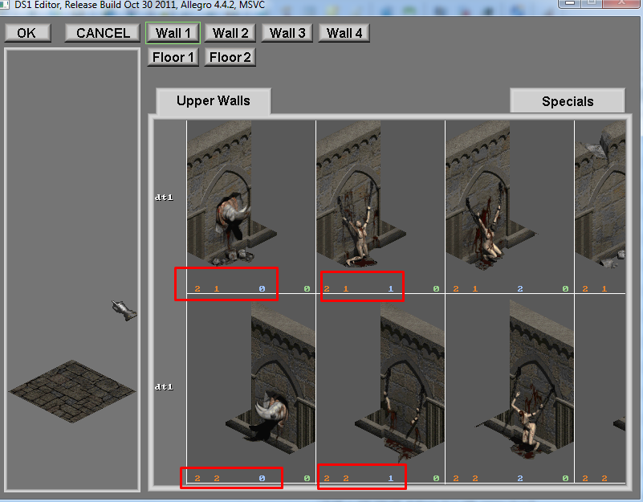
Task: Select the Wall 1 layer button
Action: [173, 33]
